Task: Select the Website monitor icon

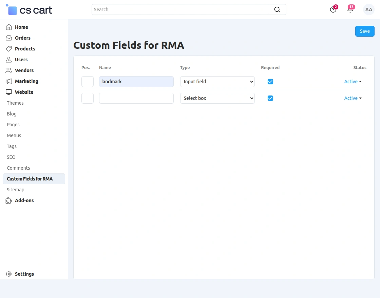Action: point(8,92)
